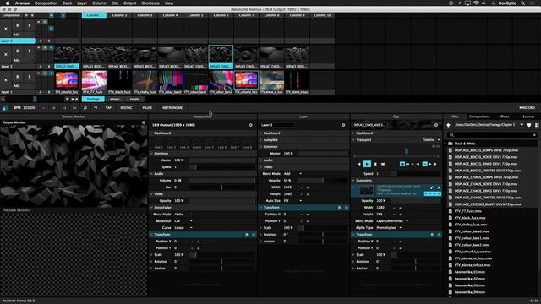
Task: Open Wi-Fi status menu
Action: (x=476, y=3)
